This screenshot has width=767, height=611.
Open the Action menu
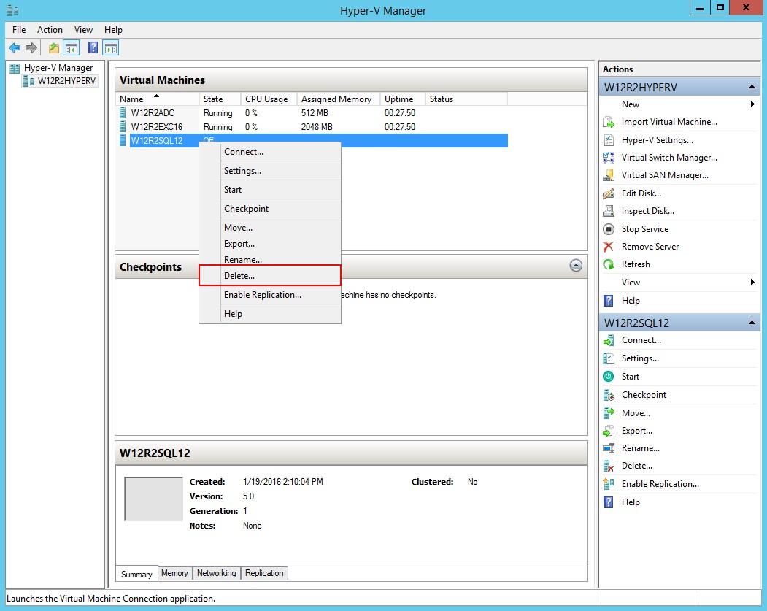point(50,30)
